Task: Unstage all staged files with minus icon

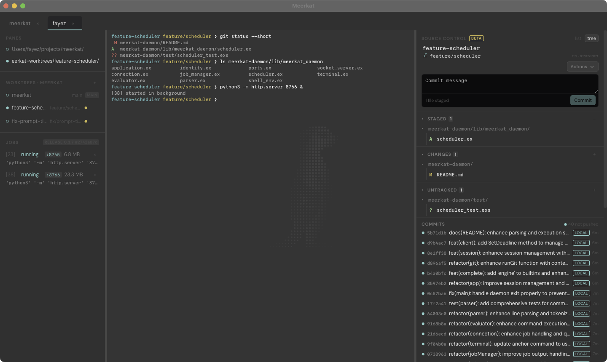Action: (x=595, y=119)
